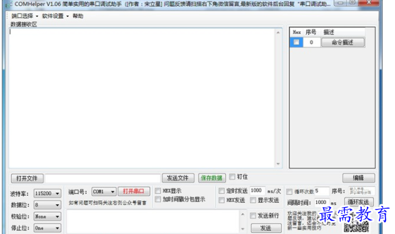Viewport: 395px width, 234px height.
Task: Click the text 如有问题可扫码关注右侧公众号留言
Action: (107, 203)
